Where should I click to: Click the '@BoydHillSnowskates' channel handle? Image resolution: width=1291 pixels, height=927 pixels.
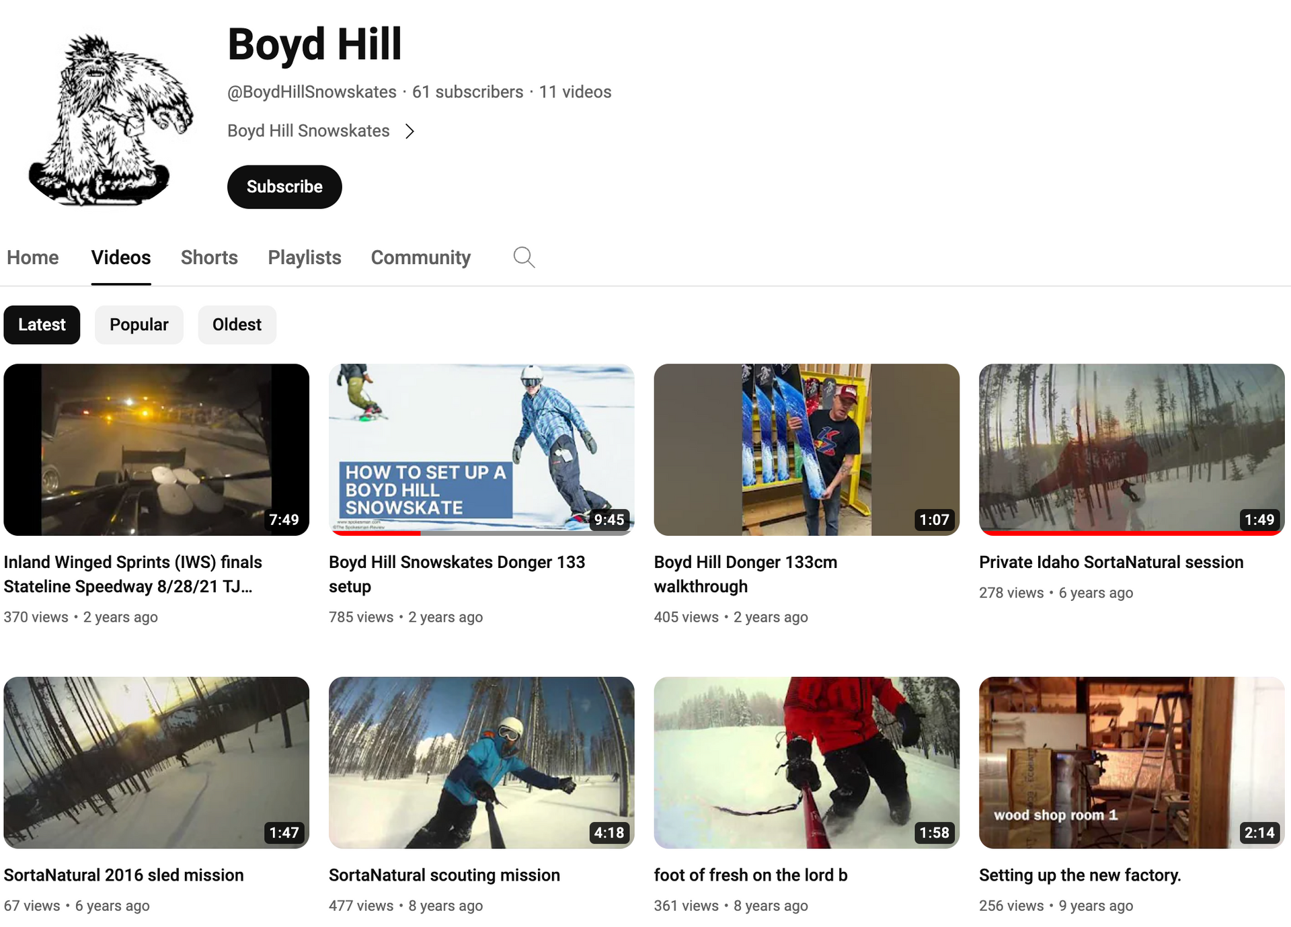(x=312, y=92)
